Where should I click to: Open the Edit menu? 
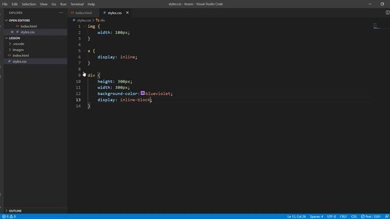coord(15,4)
